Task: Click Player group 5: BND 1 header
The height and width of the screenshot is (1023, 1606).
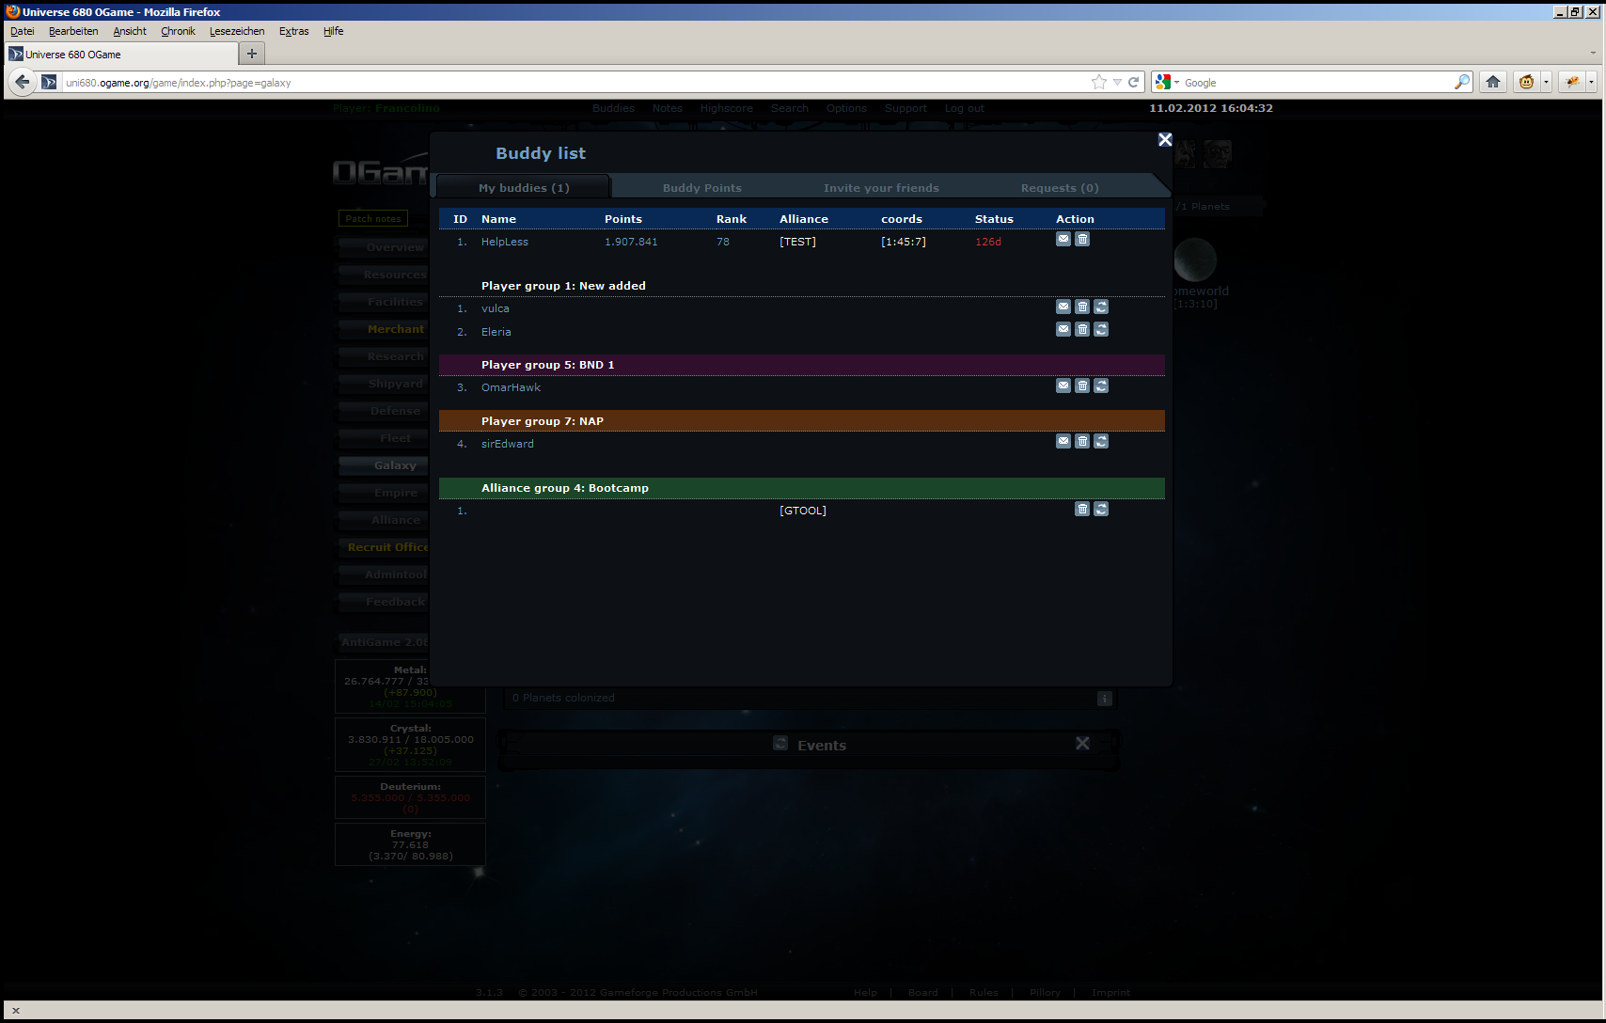Action: [x=802, y=365]
